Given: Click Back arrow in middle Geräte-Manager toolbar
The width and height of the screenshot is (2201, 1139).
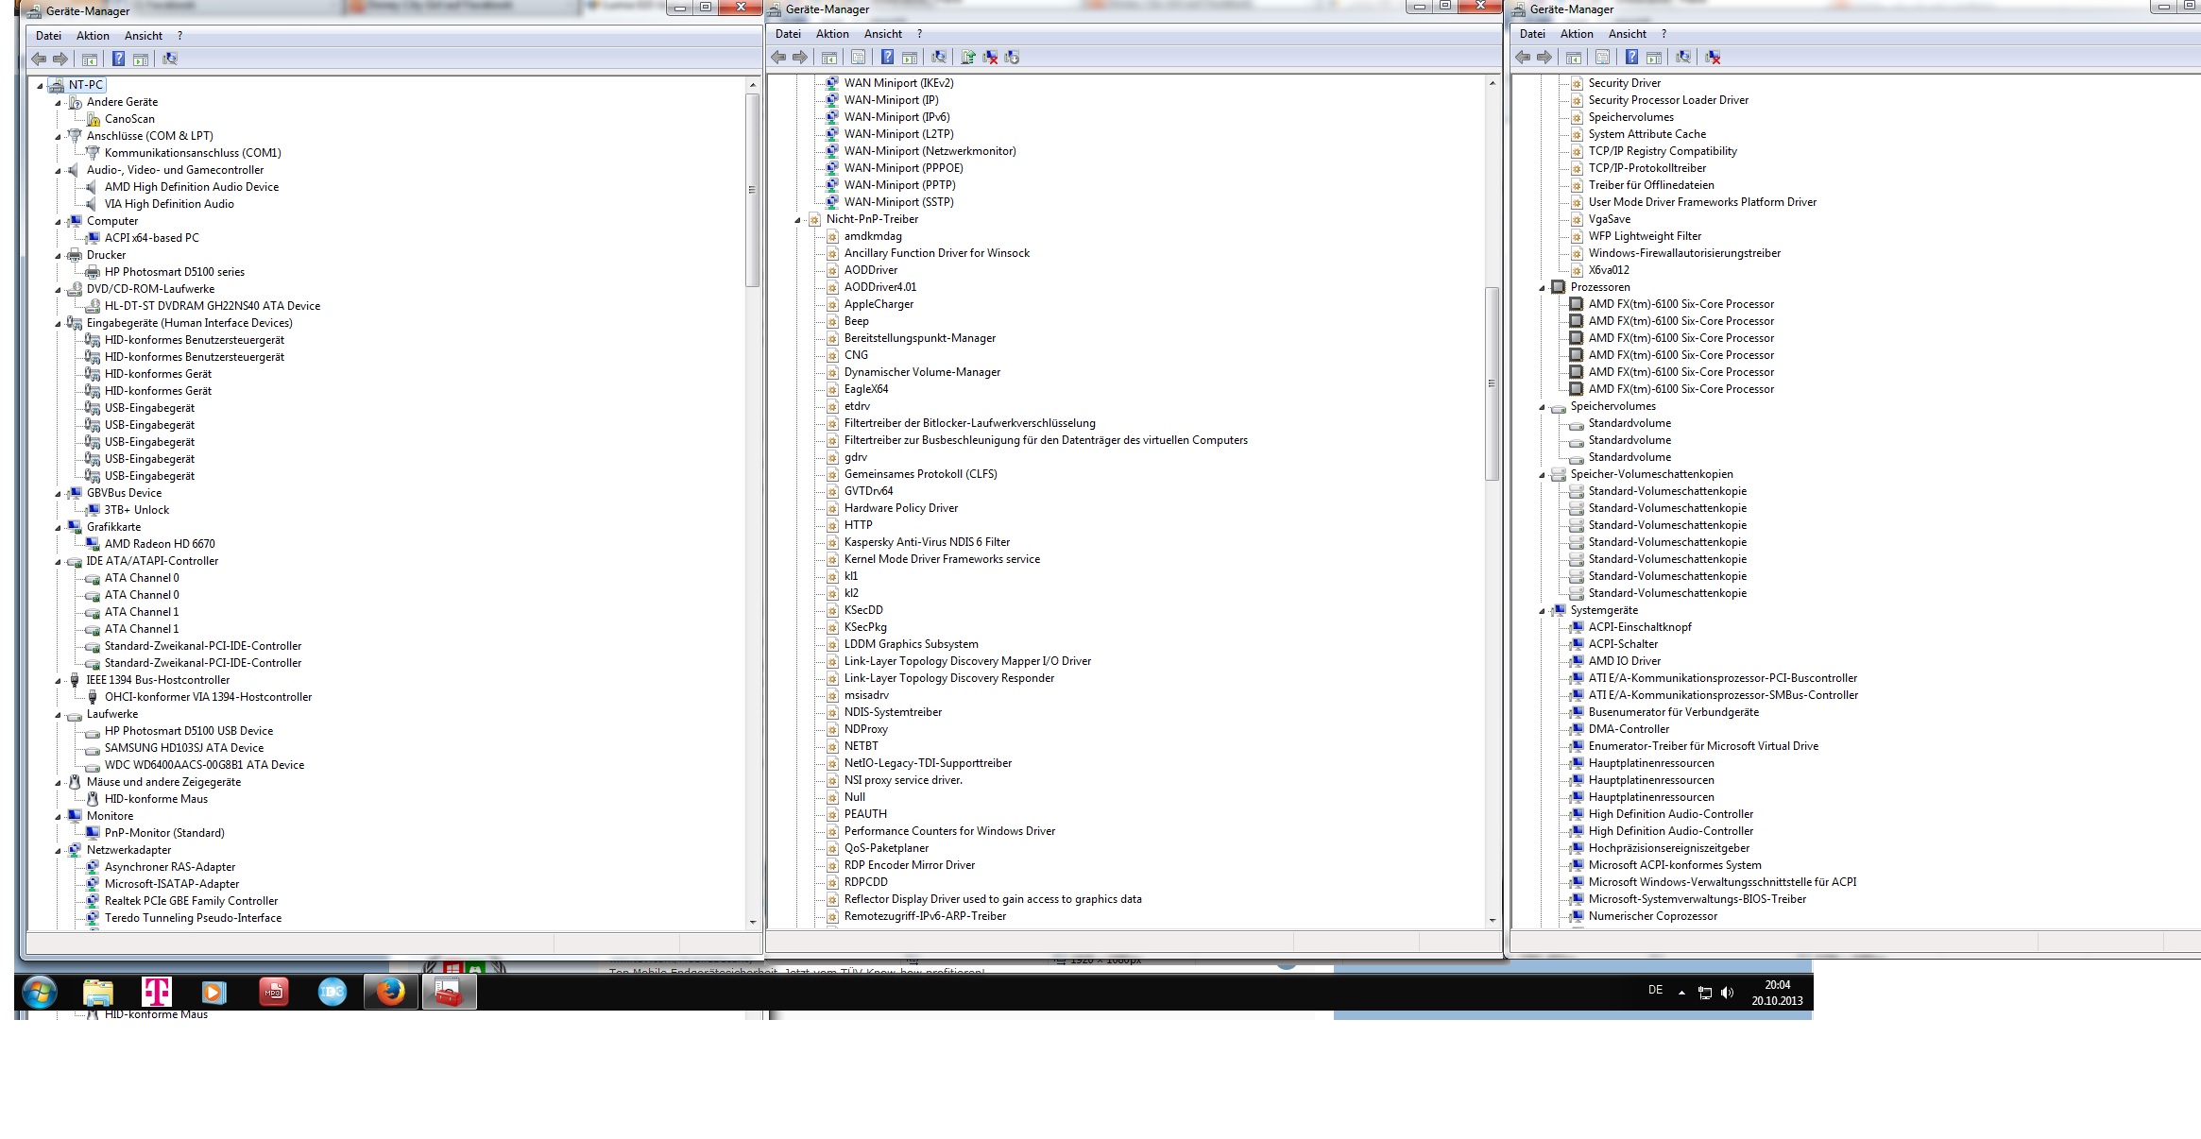Looking at the screenshot, I should pyautogui.click(x=778, y=57).
